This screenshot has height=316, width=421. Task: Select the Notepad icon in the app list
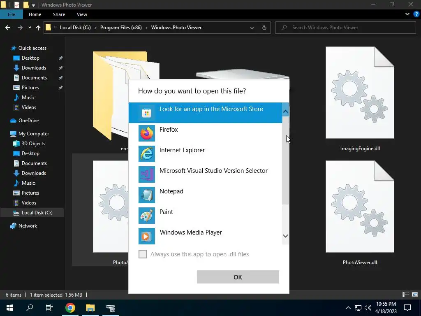pyautogui.click(x=147, y=195)
